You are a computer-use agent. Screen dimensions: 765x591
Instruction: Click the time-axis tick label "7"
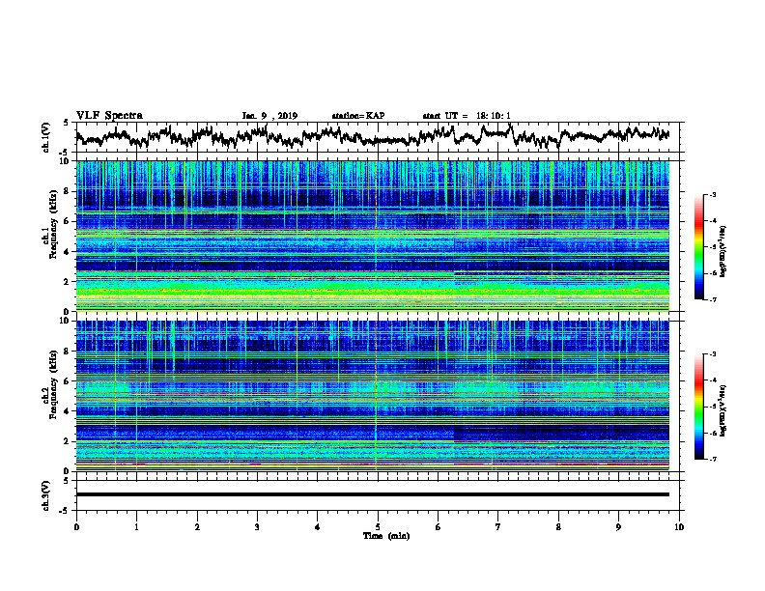tap(498, 527)
